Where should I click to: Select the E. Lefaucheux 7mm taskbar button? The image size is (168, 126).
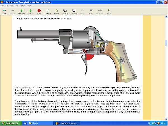click(67, 123)
